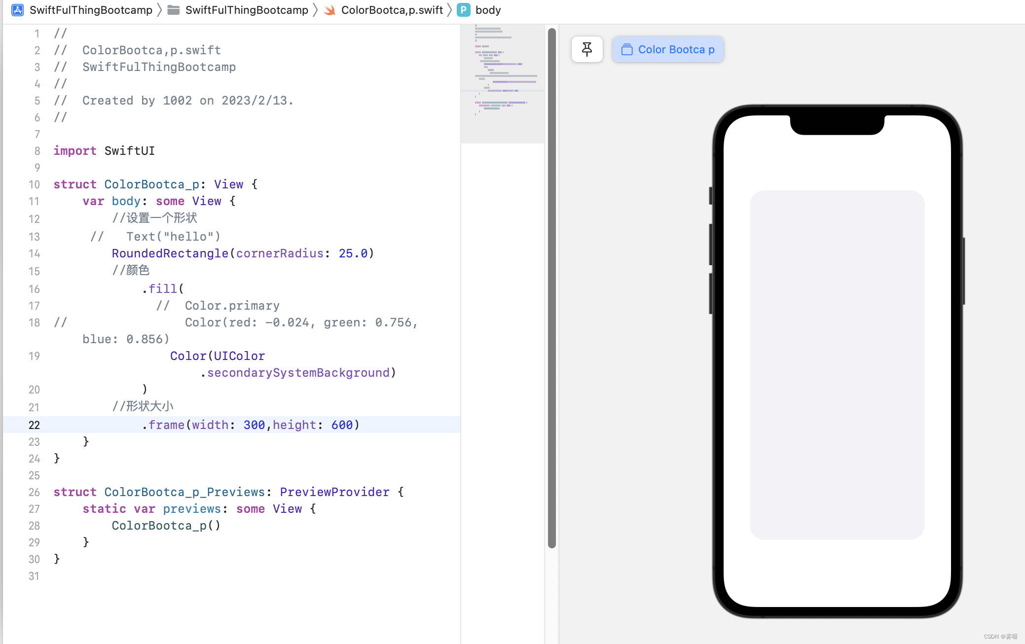The width and height of the screenshot is (1025, 644).
Task: Click the cornerRadius 25.0 value
Action: coord(353,253)
